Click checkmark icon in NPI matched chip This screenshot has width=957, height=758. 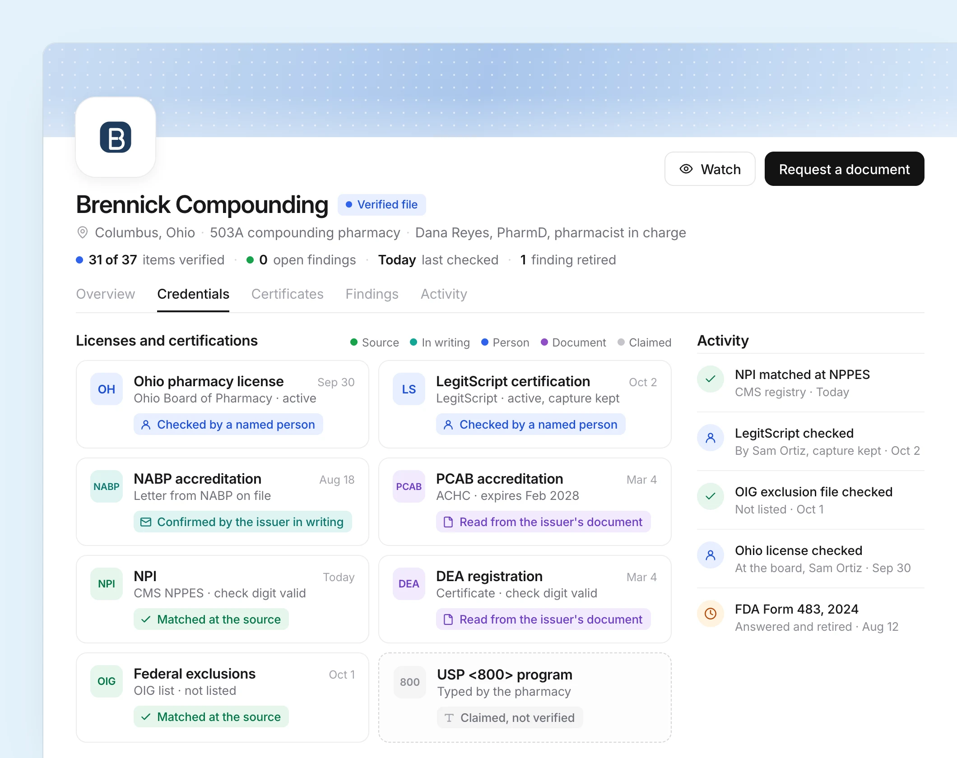tap(146, 619)
